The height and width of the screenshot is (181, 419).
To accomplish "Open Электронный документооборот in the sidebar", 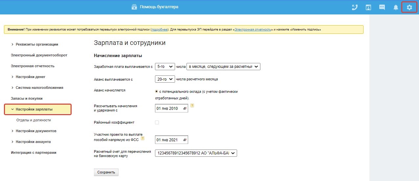I will 39,55.
